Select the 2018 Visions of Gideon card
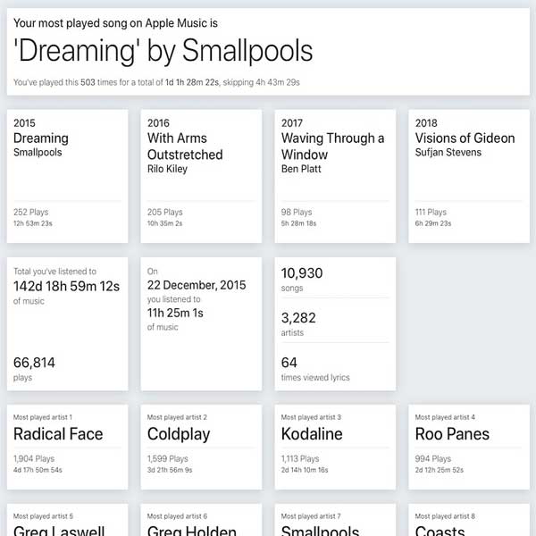 coord(469,176)
